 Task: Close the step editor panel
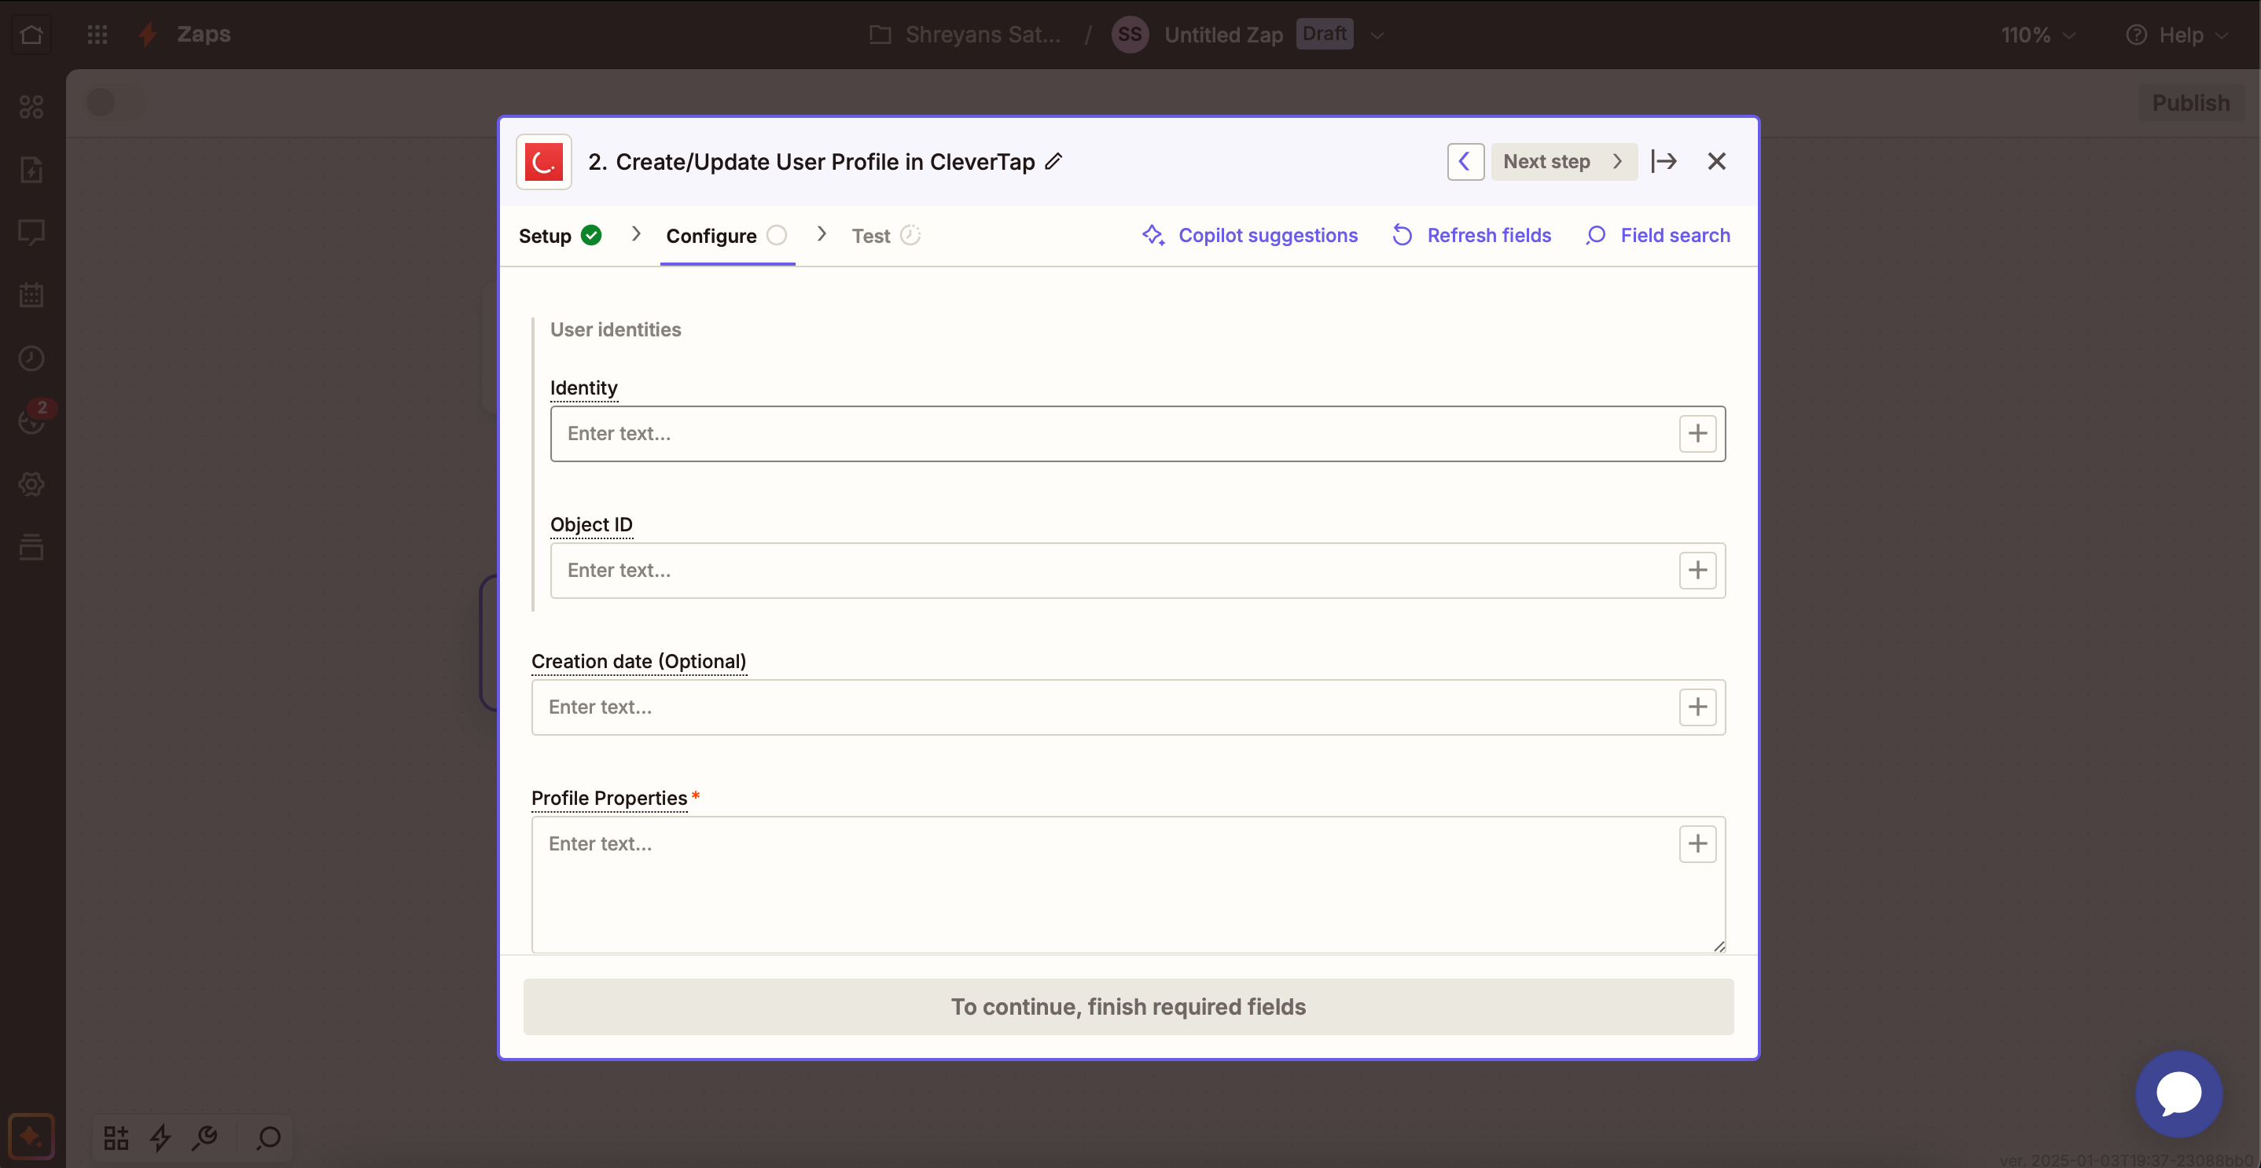click(x=1717, y=161)
